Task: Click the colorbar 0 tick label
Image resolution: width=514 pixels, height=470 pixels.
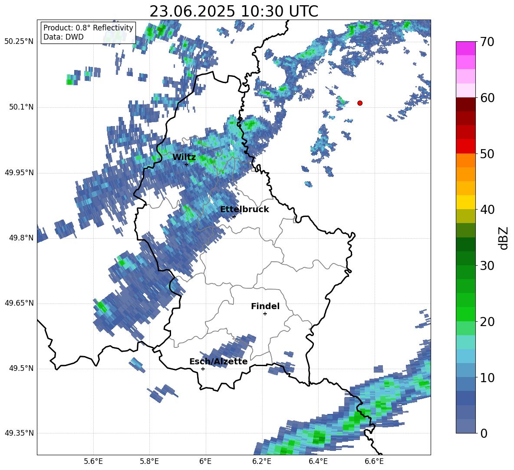Action: point(484,433)
